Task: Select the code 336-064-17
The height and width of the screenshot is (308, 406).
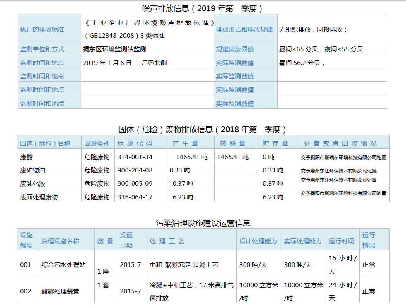Action: (135, 197)
